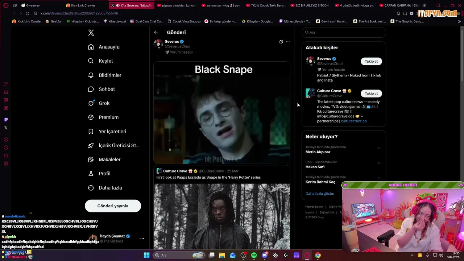Open Premium page

coord(103,117)
